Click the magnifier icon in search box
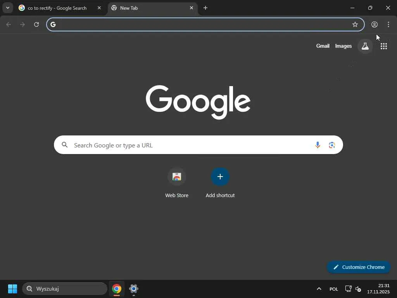Viewport: 397px width, 298px height. click(65, 145)
